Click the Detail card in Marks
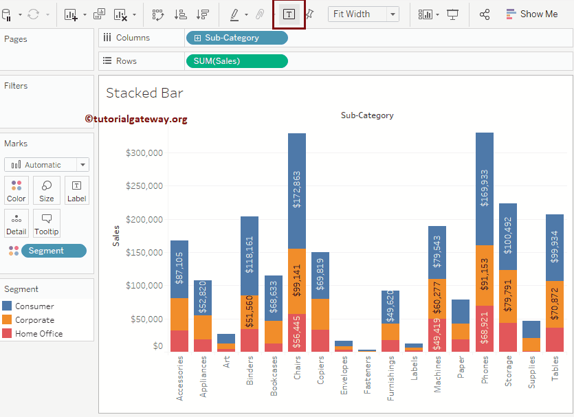 click(x=16, y=223)
